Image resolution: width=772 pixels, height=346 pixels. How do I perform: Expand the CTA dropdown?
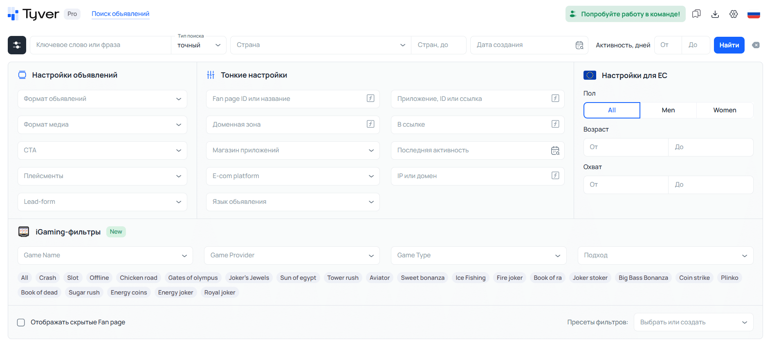[x=102, y=150]
